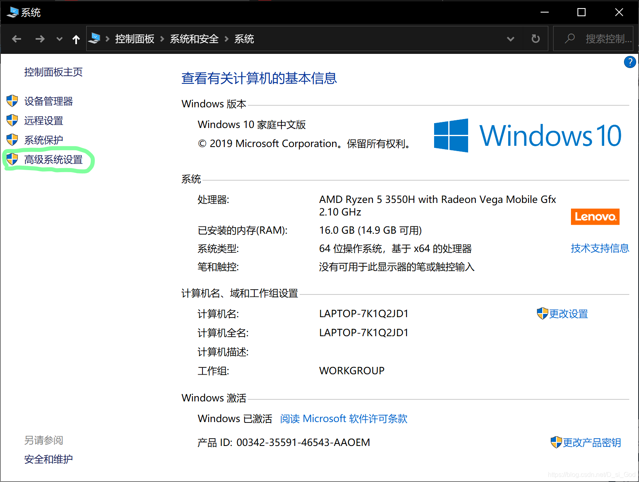Open 控制面板主页 link
Image resolution: width=639 pixels, height=482 pixels.
(x=53, y=72)
